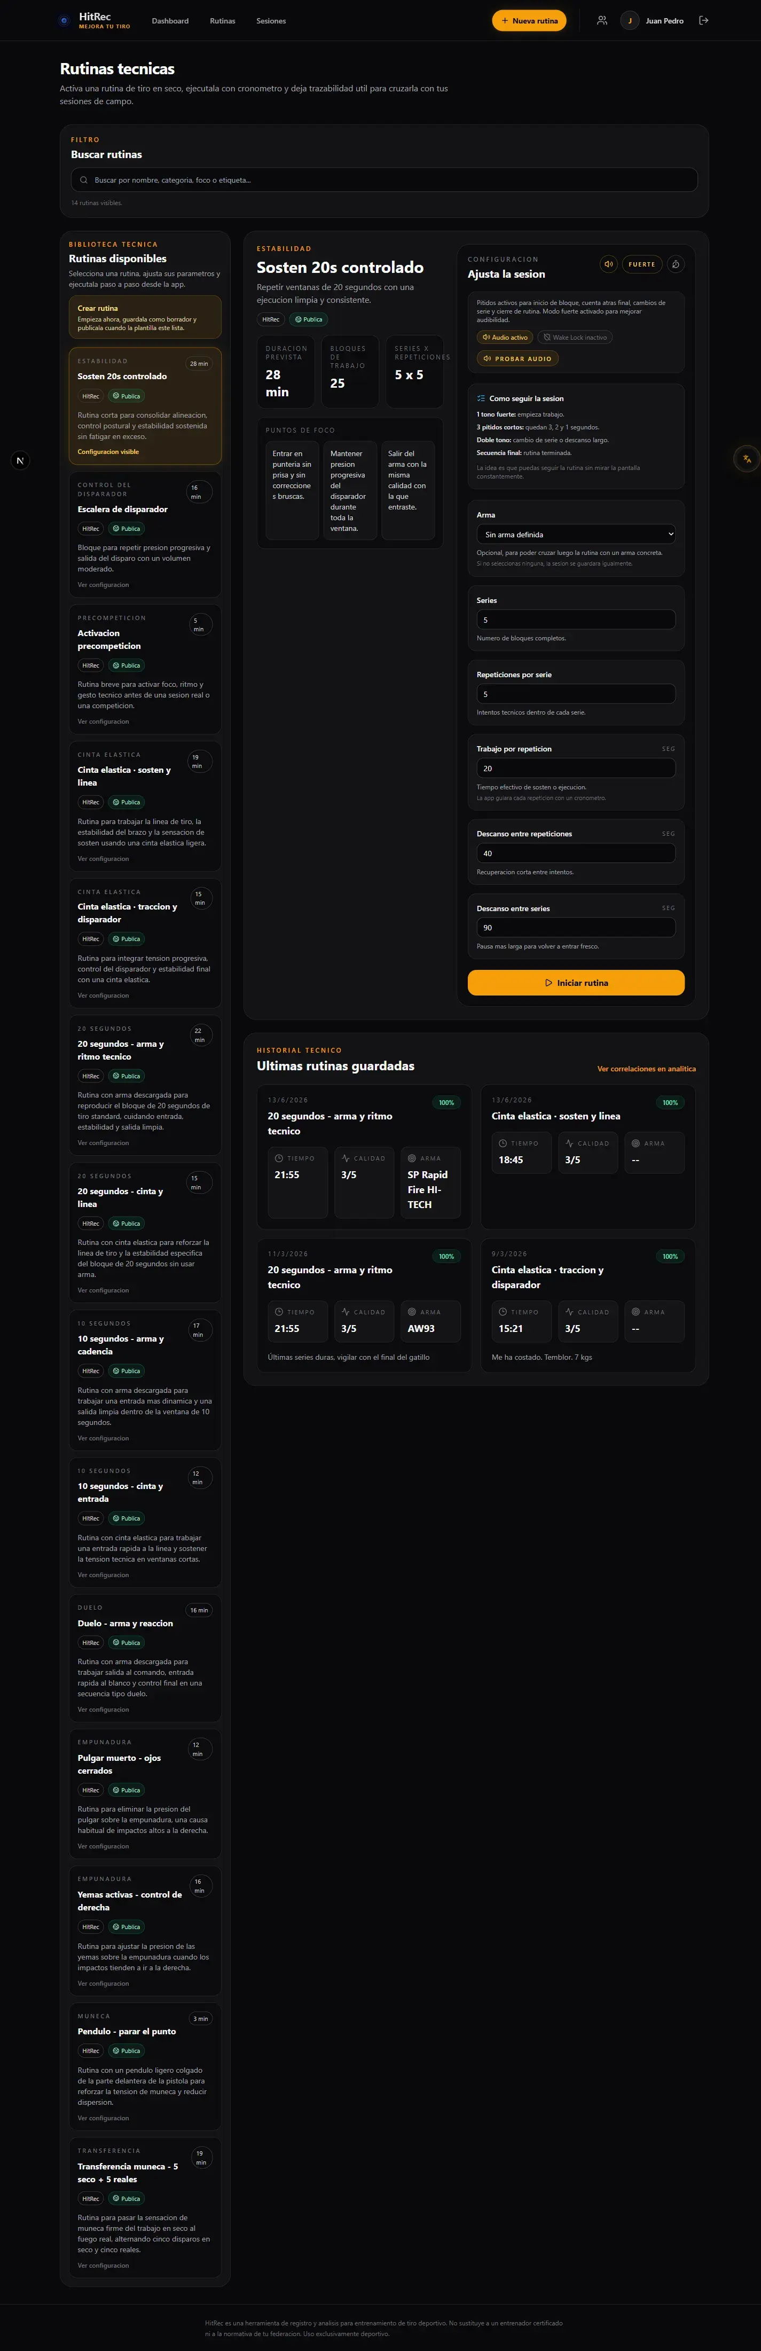This screenshot has height=2351, width=761.
Task: Click the 100% badge on 9/3/2026 history card
Action: (670, 1257)
